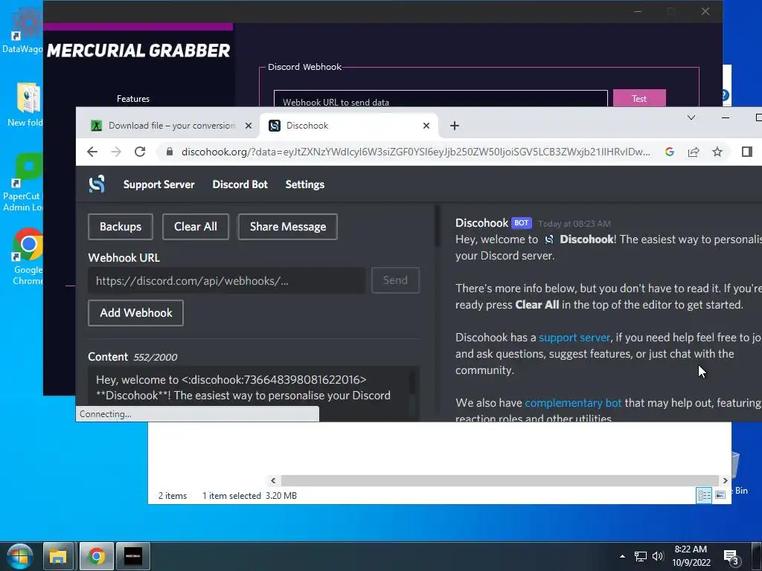Open the support server link
The image size is (762, 571).
point(574,338)
